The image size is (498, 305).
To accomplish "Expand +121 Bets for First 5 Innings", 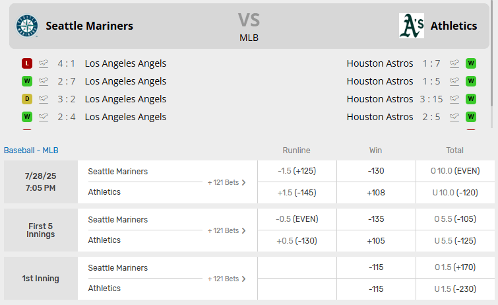I will (x=226, y=230).
